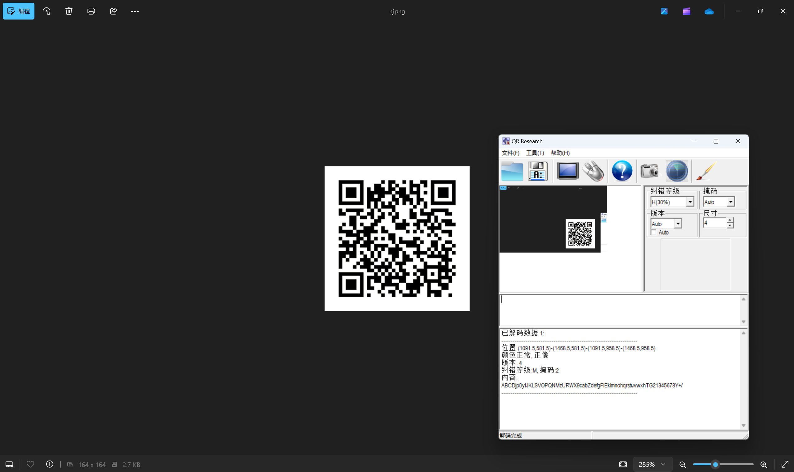Toggle the filmstrip icon in Photos status bar
The height and width of the screenshot is (472, 794).
pyautogui.click(x=9, y=464)
